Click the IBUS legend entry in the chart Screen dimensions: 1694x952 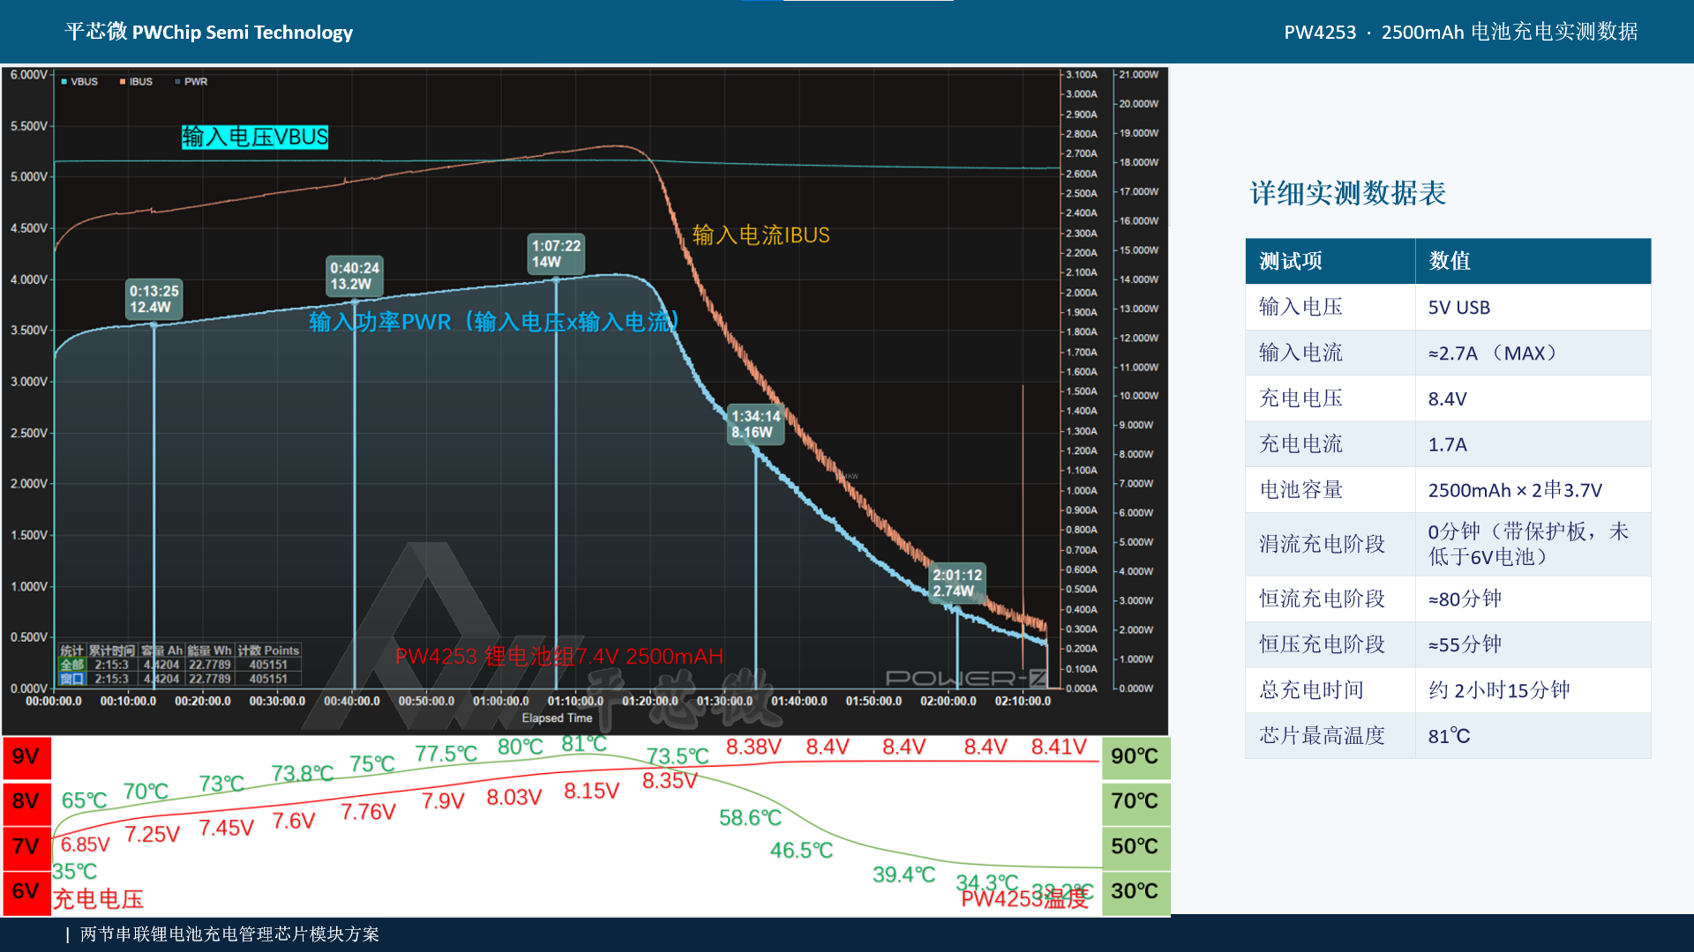tap(136, 81)
